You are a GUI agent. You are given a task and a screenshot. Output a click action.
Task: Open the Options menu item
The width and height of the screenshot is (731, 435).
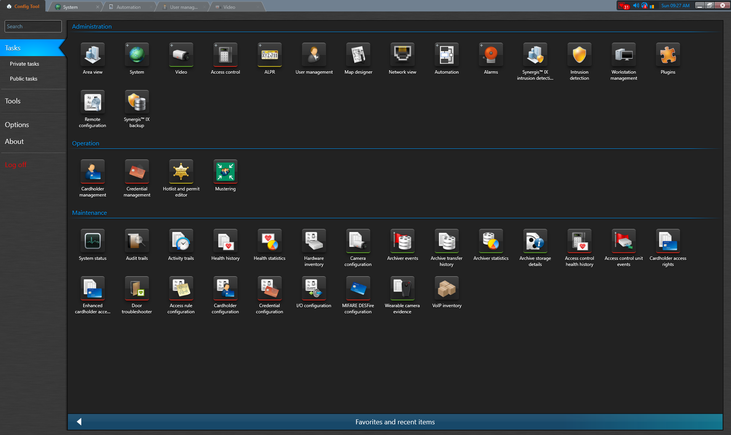click(x=17, y=125)
